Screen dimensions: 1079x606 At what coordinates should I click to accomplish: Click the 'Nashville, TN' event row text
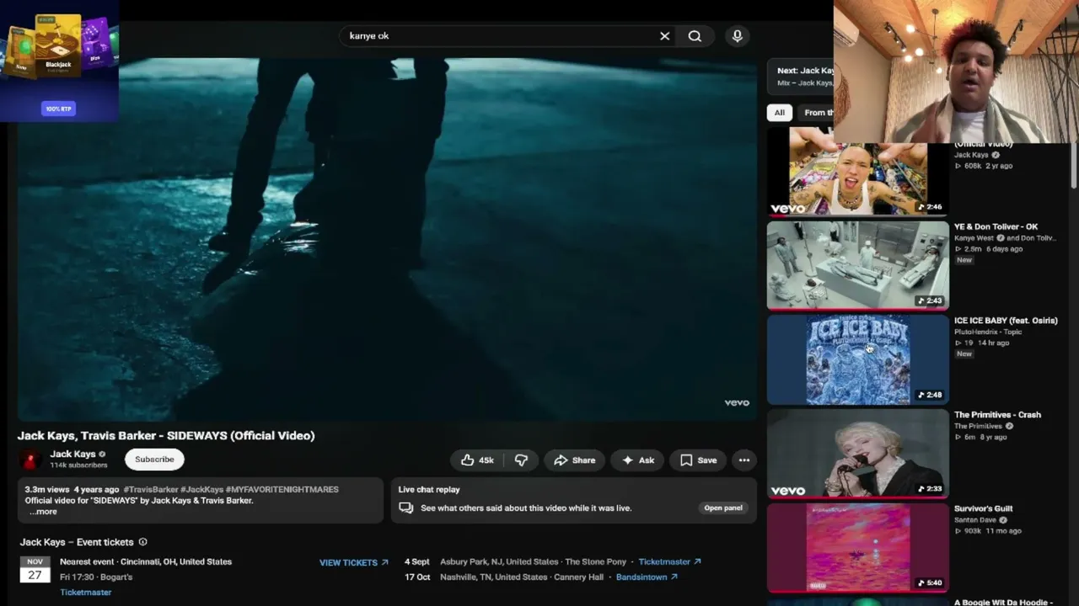tap(522, 577)
